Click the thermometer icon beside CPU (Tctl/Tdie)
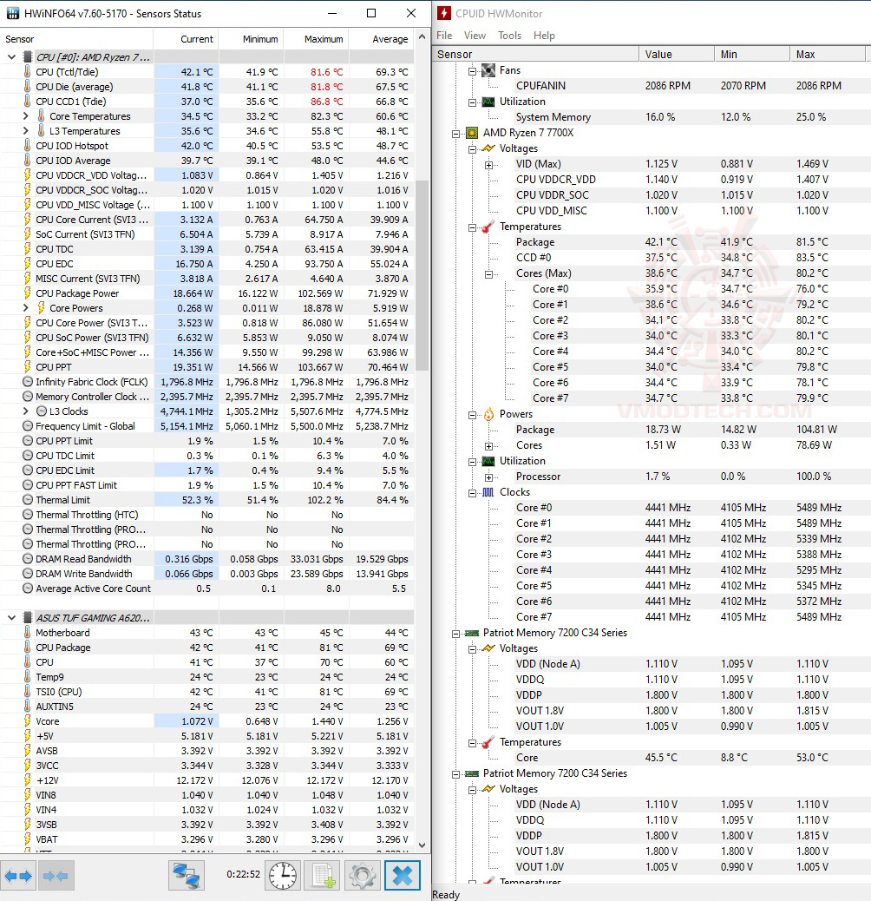 (x=27, y=72)
